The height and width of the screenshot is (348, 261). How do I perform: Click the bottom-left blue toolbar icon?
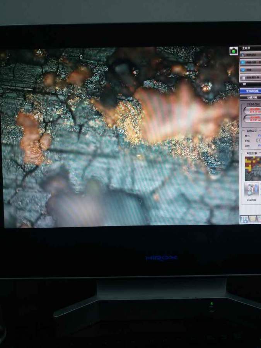[x=244, y=220]
